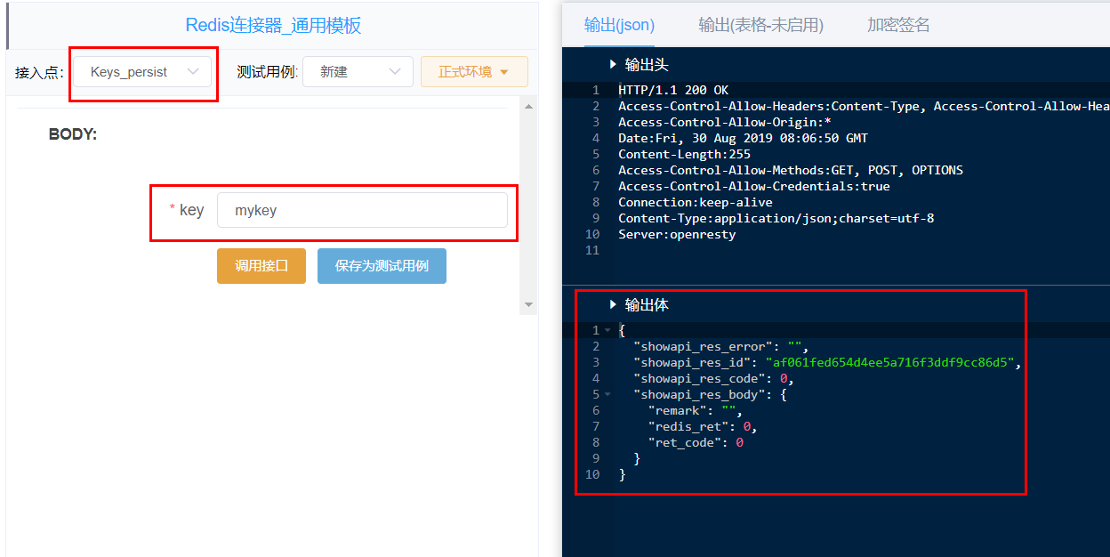The image size is (1110, 557).
Task: Click the showapi_res_error JSON line
Action: pos(720,346)
